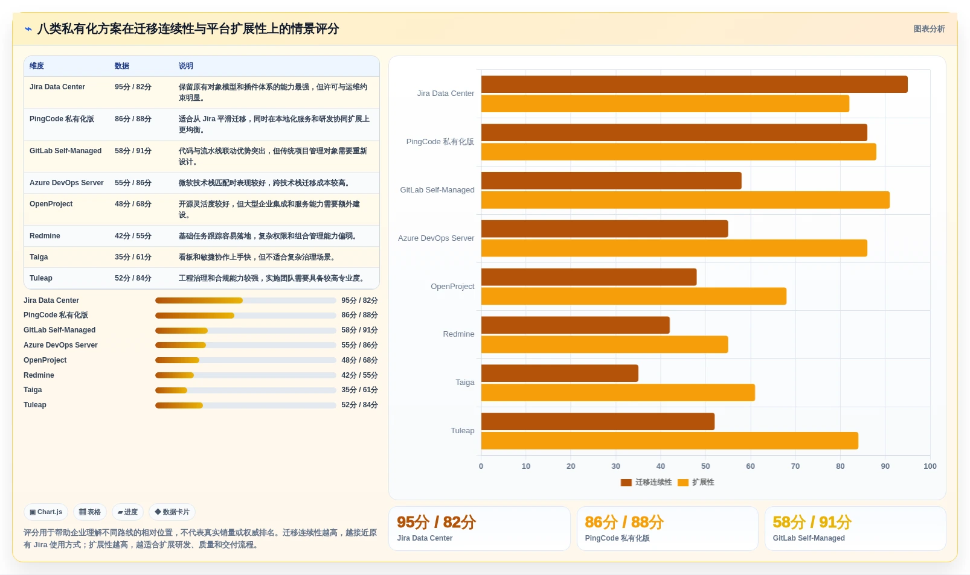970x575 pixels.
Task: Click the Azure DevOps Server progress bar
Action: [x=245, y=345]
